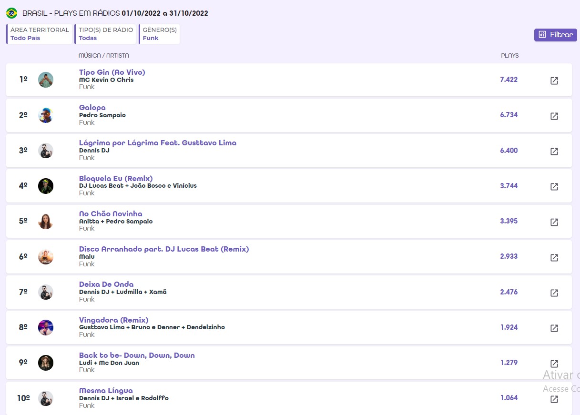Open external link for Vingadora (Remix)
Image resolution: width=580 pixels, height=415 pixels.
[554, 328]
